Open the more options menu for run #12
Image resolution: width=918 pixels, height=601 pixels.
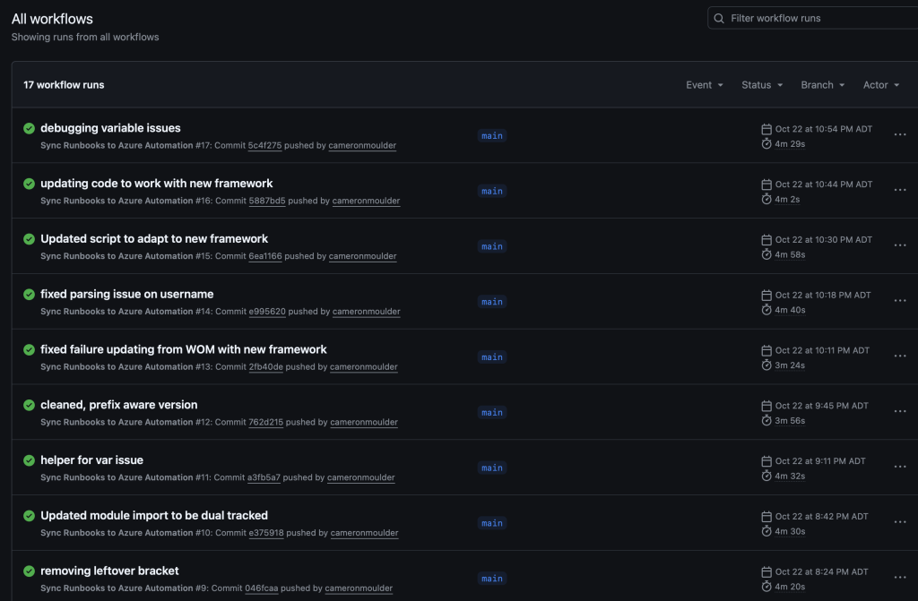(x=900, y=412)
